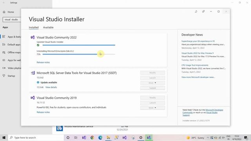The height and width of the screenshot is (141, 251).
Task: Expand More dropdown for SQL Server Data Tools
Action: click(153, 83)
